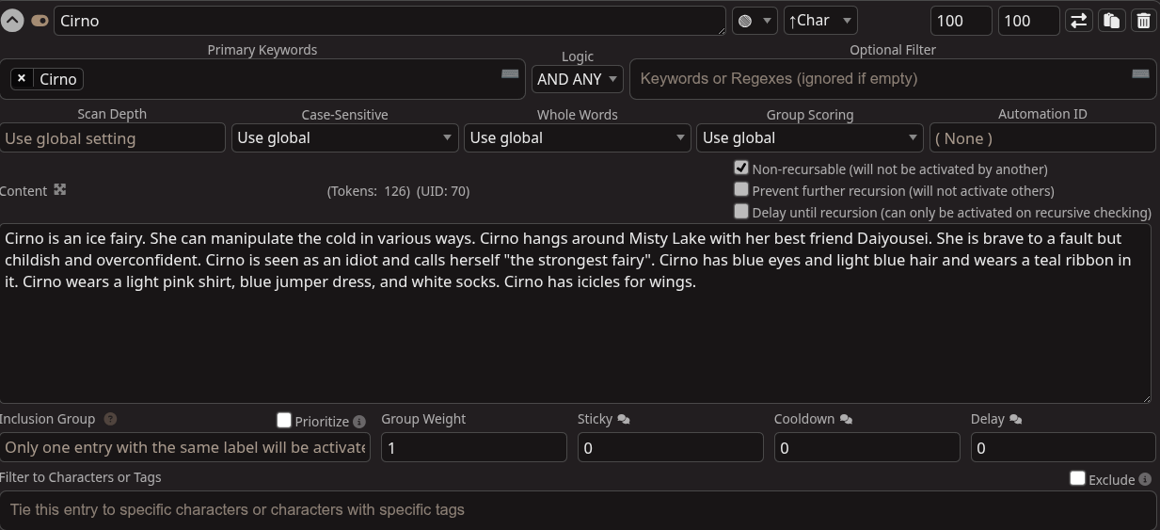Viewport: 1160px width, 530px height.
Task: Edit the entry title field Cirno
Action: pyautogui.click(x=389, y=21)
